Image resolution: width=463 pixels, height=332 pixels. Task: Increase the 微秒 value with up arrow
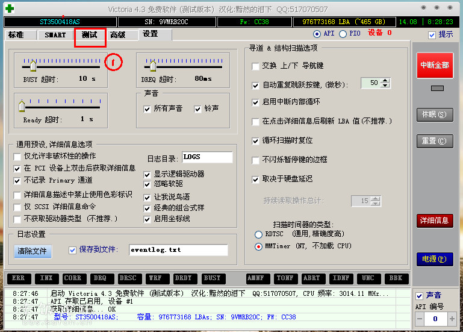[385, 81]
